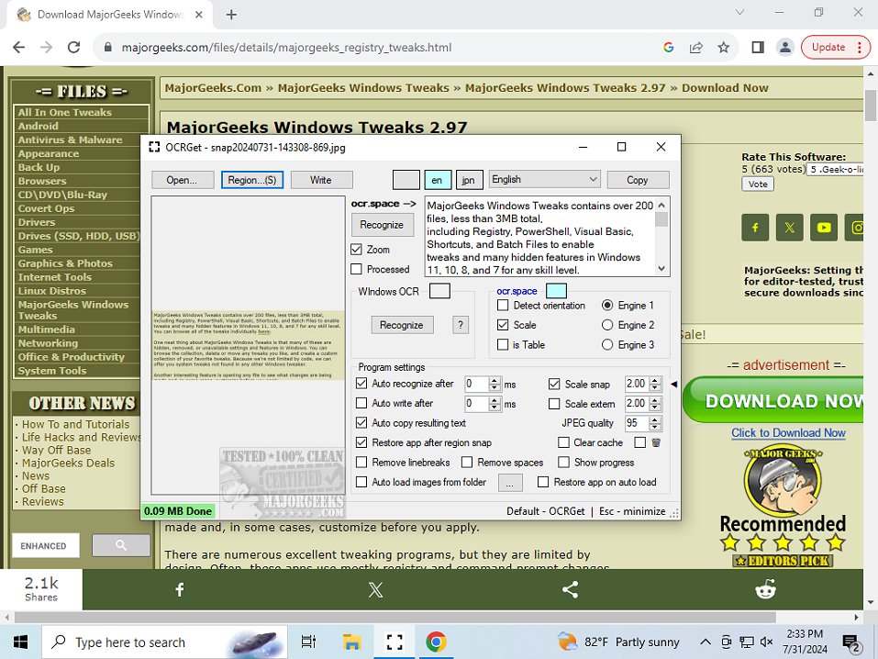
Task: Open the English language dropdown
Action: click(544, 179)
